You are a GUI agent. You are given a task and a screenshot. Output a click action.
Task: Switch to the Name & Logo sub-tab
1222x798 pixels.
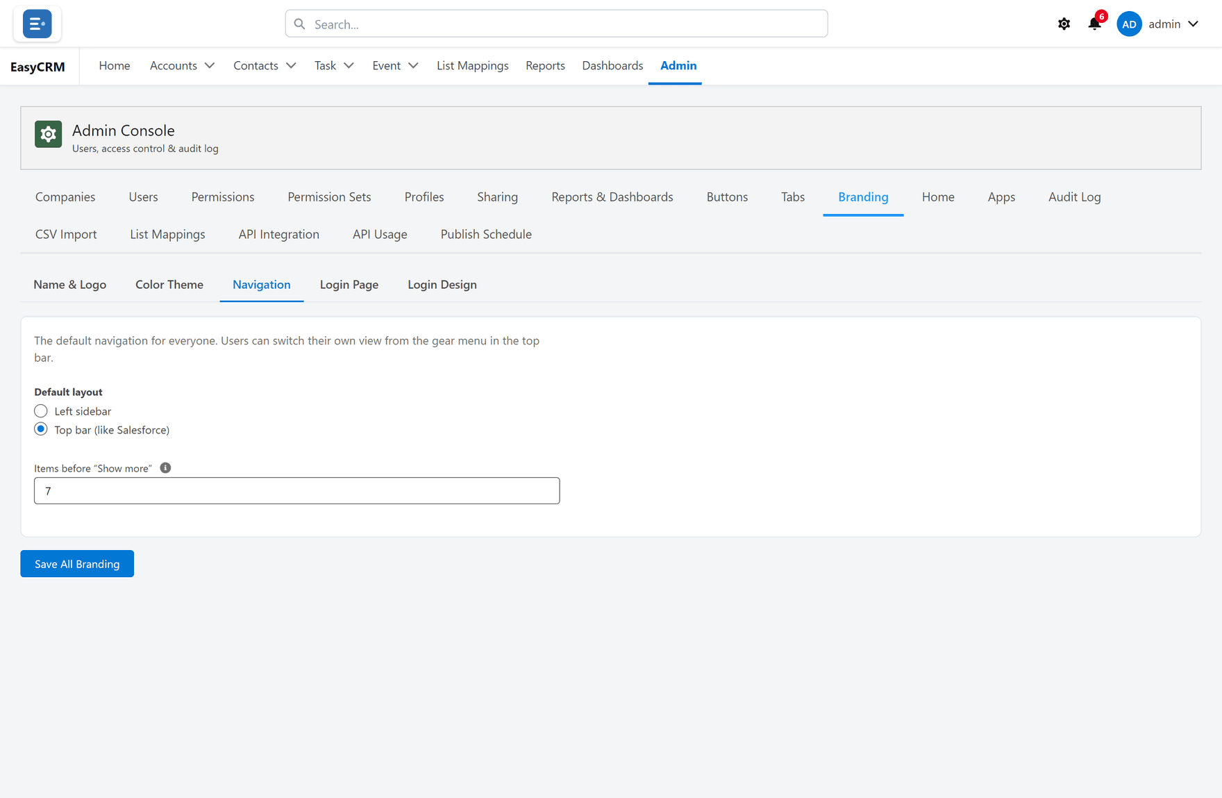pos(70,285)
